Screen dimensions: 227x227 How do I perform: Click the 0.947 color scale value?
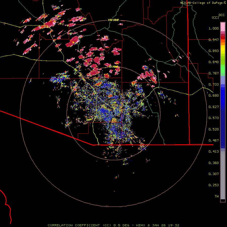(x=214, y=40)
